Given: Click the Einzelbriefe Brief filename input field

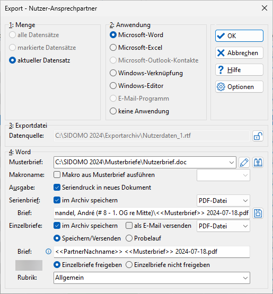Looking at the screenshot, I should [152, 252].
